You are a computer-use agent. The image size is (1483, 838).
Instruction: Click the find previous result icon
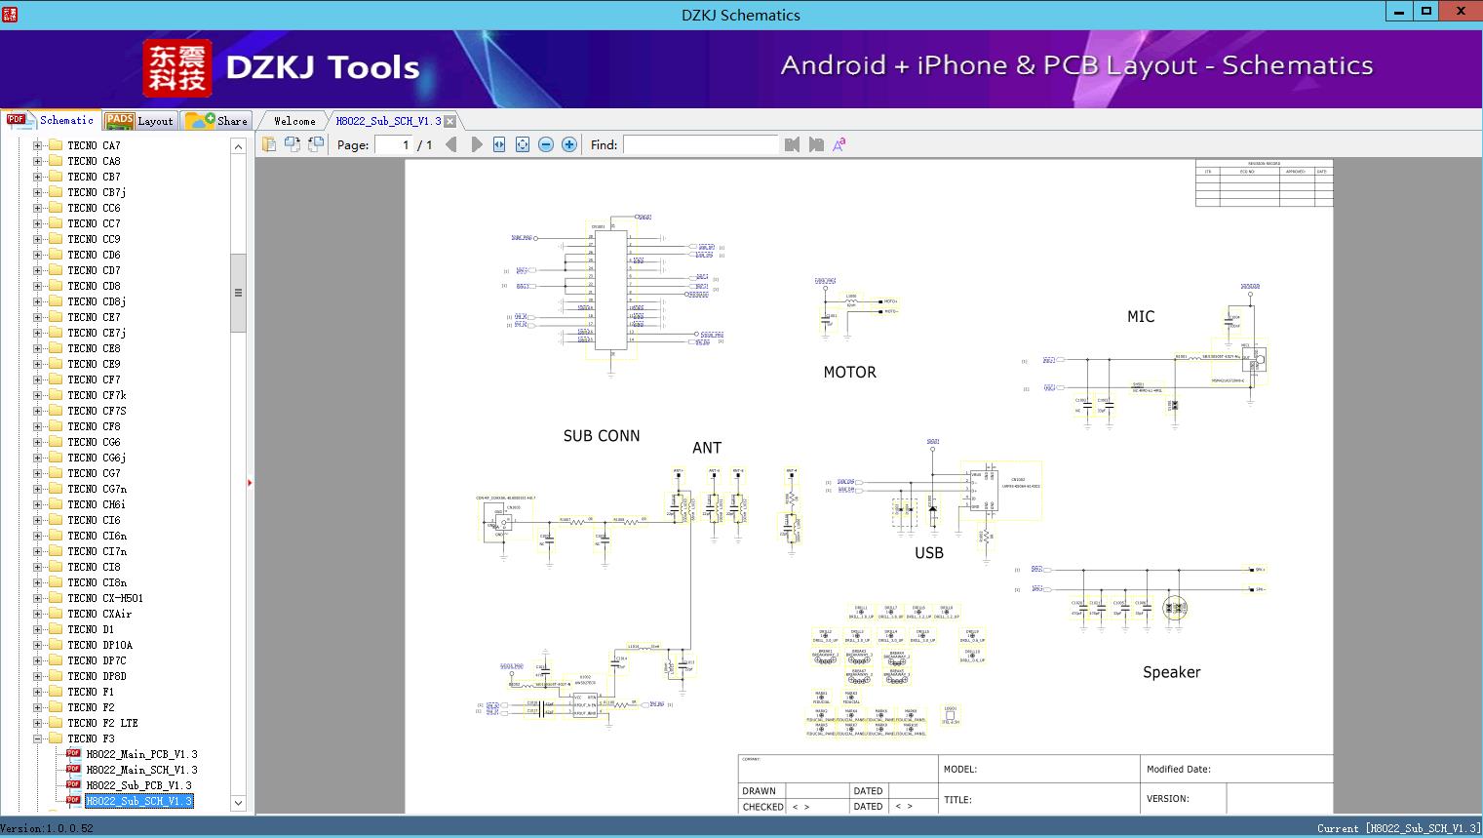[x=792, y=144]
